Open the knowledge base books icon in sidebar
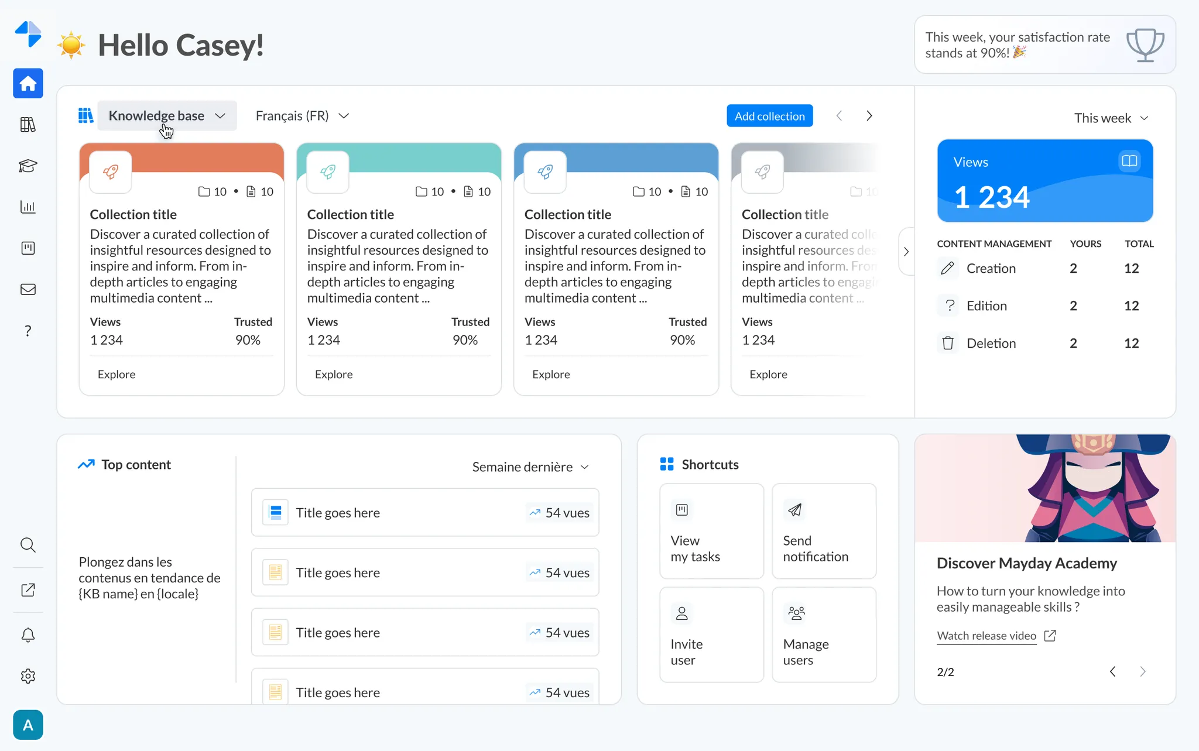The image size is (1199, 751). pyautogui.click(x=28, y=125)
